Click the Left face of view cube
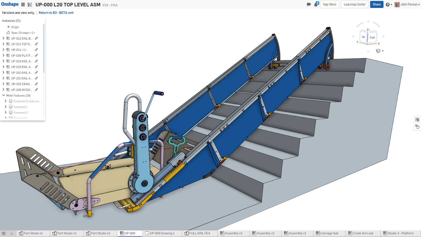Screen dimensions: 421x237 pyautogui.click(x=363, y=37)
